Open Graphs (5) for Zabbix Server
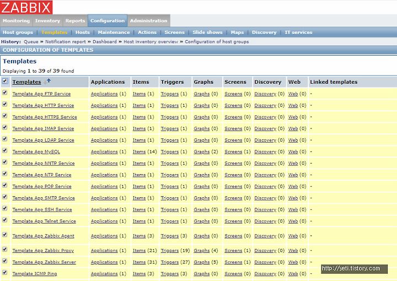 202,262
